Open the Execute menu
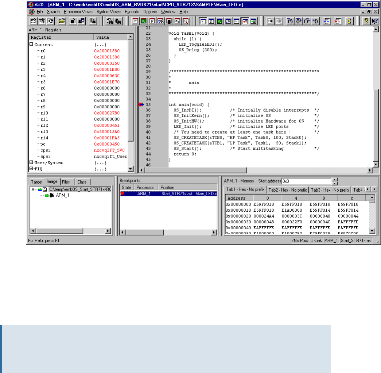This screenshot has width=381, height=373. (132, 12)
